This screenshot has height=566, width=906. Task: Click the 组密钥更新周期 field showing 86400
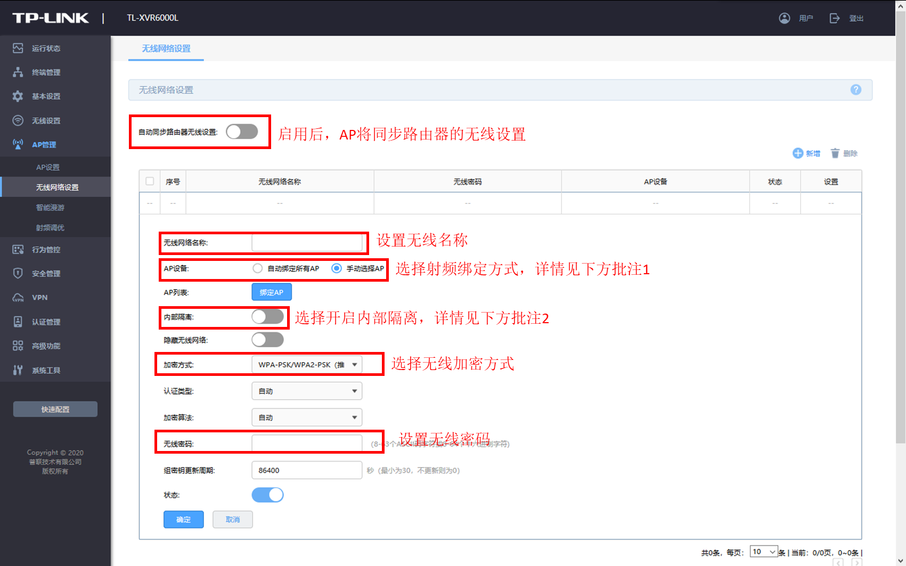pyautogui.click(x=307, y=470)
